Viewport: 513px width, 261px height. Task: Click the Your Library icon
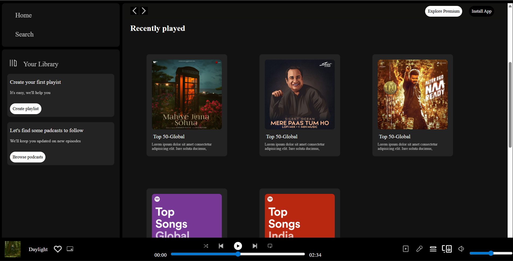[x=13, y=63]
